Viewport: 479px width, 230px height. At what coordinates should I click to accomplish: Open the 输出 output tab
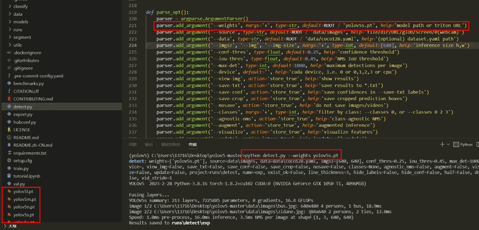click(x=149, y=144)
